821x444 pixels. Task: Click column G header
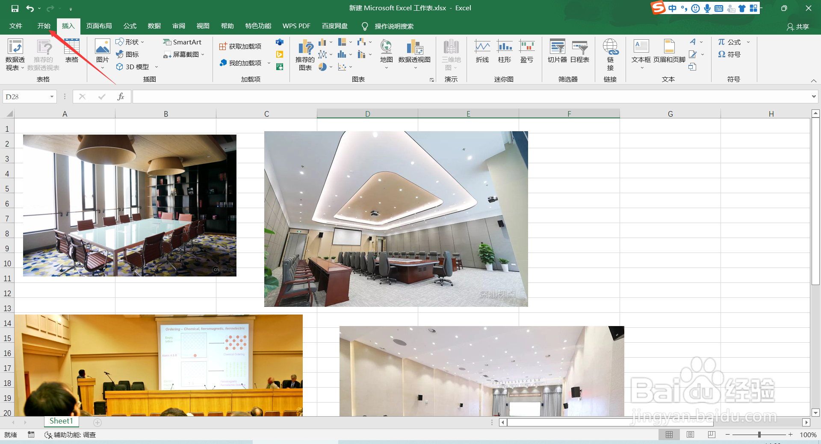tap(670, 114)
